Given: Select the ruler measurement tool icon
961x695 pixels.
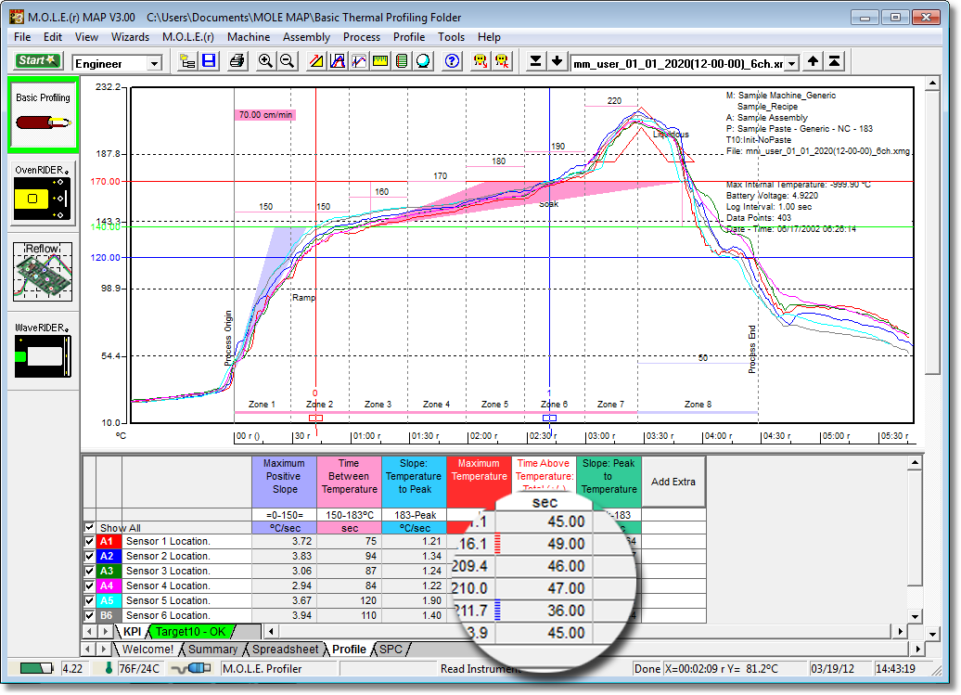Looking at the screenshot, I should (380, 61).
